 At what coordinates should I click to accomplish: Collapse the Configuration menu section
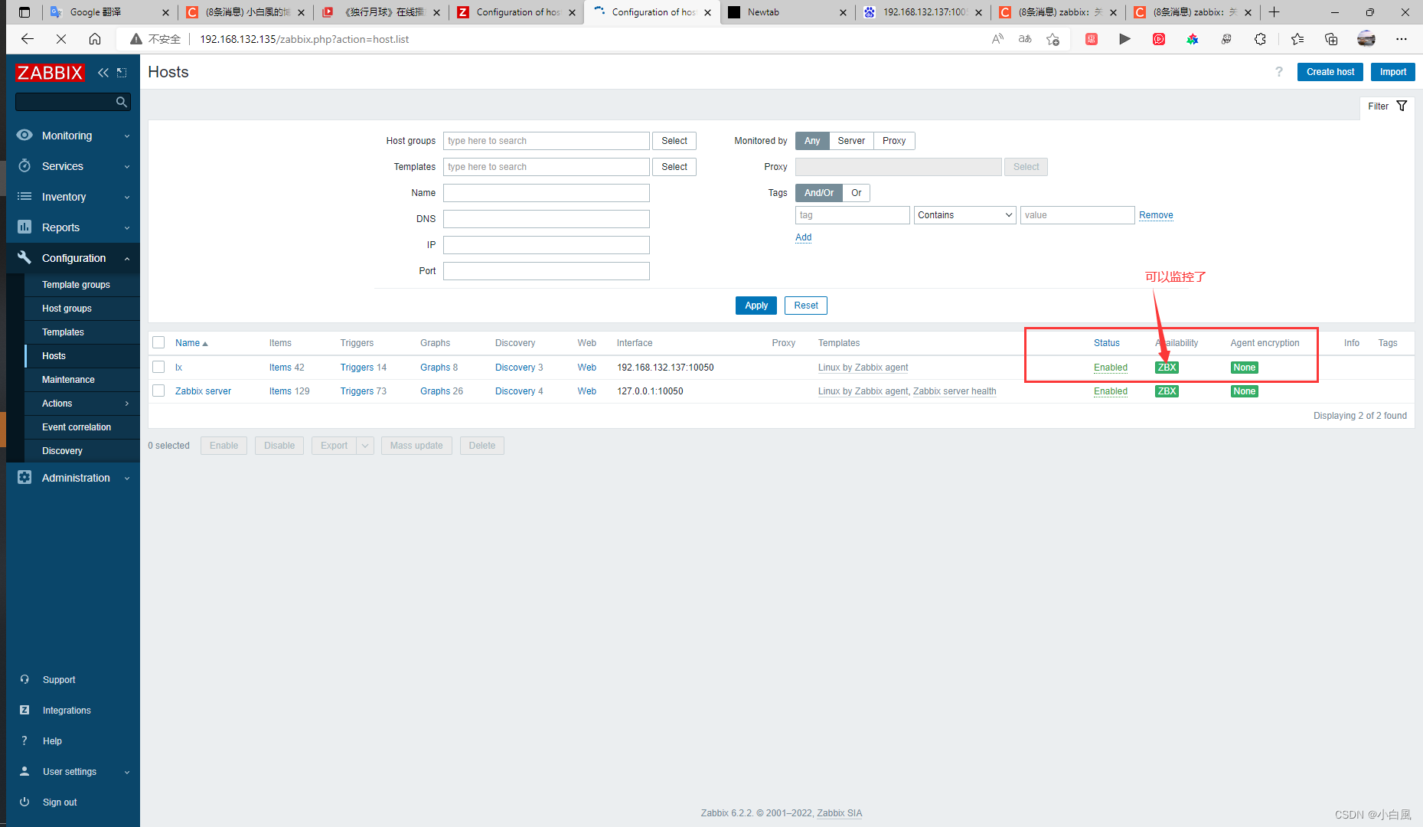127,258
